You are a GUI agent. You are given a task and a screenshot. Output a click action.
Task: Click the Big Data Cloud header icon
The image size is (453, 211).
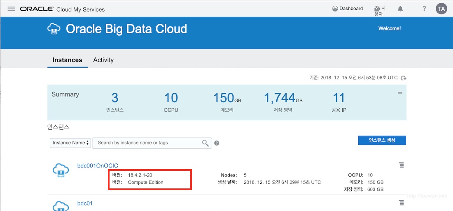coord(54,29)
